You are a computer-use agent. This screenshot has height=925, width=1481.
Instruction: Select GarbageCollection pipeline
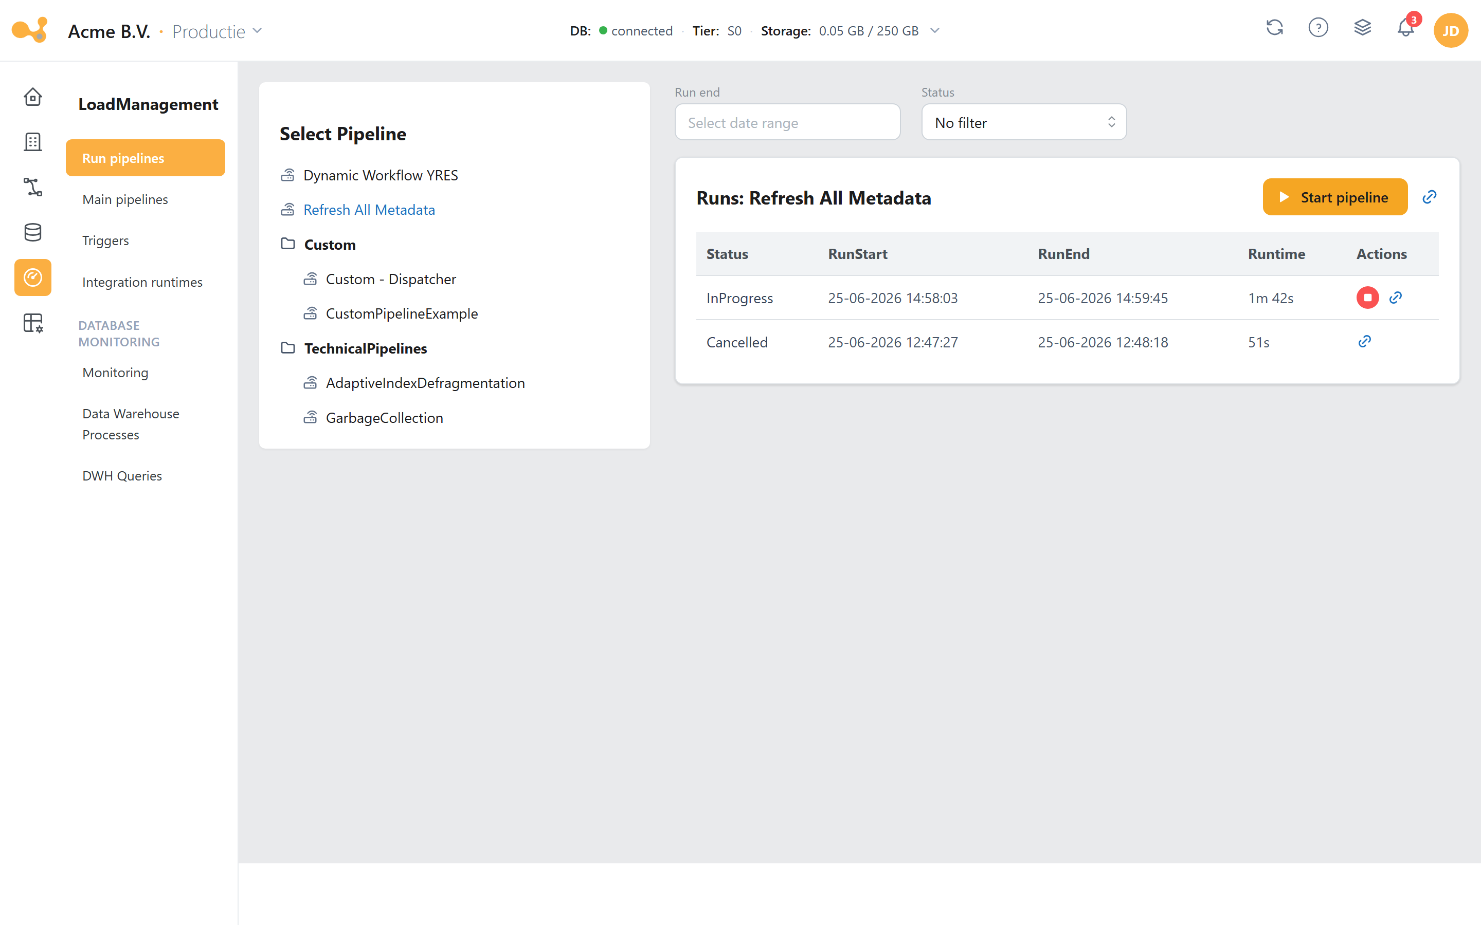[384, 418]
